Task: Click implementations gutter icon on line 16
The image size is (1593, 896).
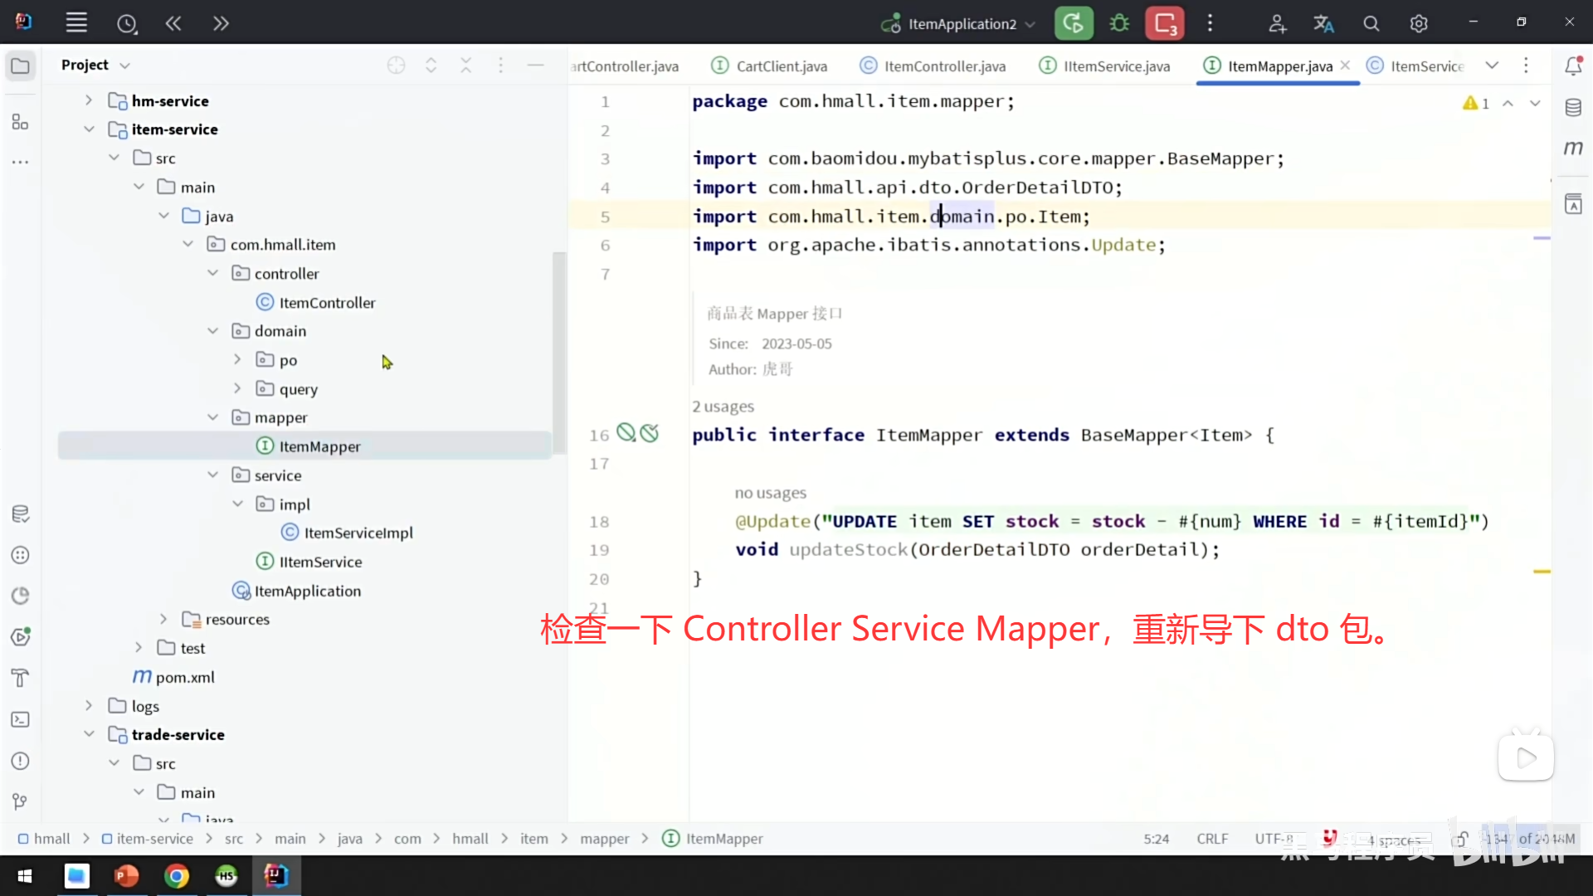Action: (x=626, y=433)
